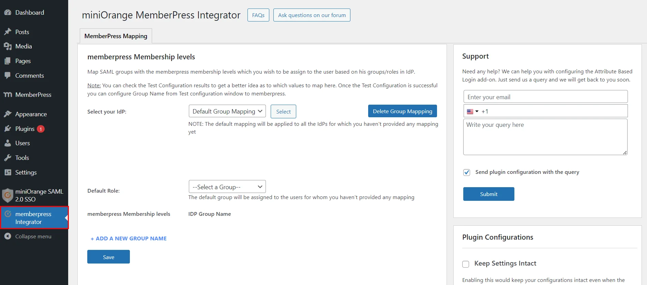Click the Media icon in sidebar

point(7,46)
